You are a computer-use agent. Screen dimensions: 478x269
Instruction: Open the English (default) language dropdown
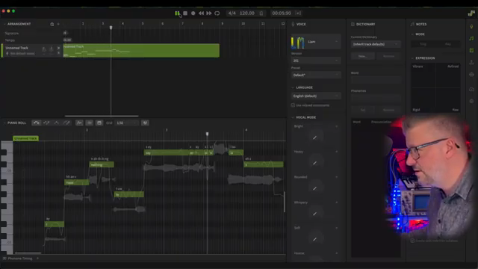pyautogui.click(x=315, y=96)
